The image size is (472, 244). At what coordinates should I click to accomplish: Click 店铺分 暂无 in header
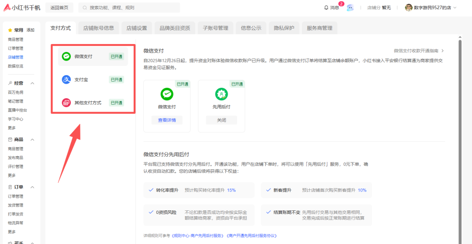click(379, 8)
